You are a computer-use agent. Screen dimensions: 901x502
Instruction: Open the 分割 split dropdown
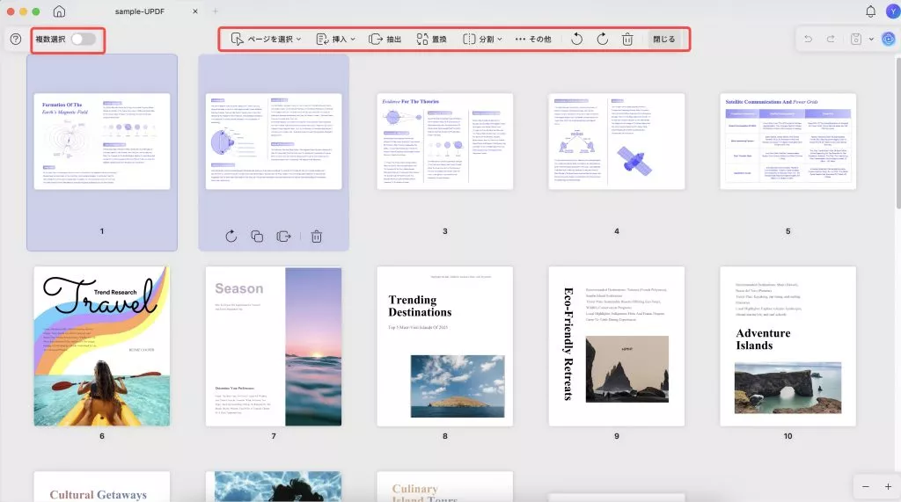click(482, 39)
